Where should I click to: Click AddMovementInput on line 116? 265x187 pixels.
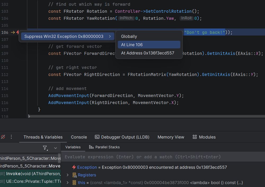69,103
